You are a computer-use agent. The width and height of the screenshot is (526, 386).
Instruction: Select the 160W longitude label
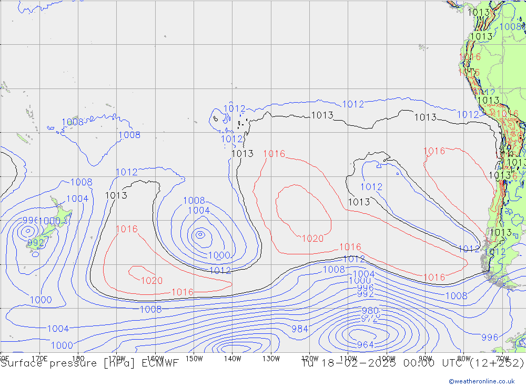click(155, 359)
